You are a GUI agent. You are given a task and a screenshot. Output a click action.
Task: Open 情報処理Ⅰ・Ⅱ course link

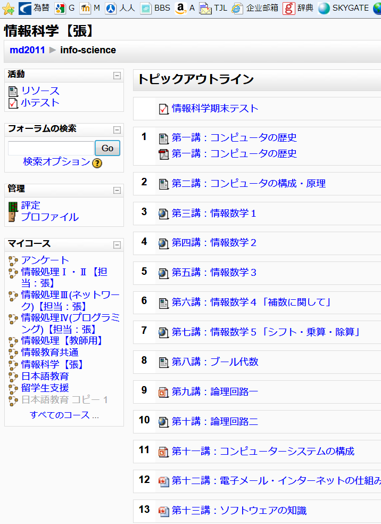(64, 277)
